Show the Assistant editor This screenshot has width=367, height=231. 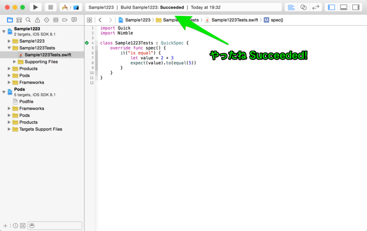303,7
